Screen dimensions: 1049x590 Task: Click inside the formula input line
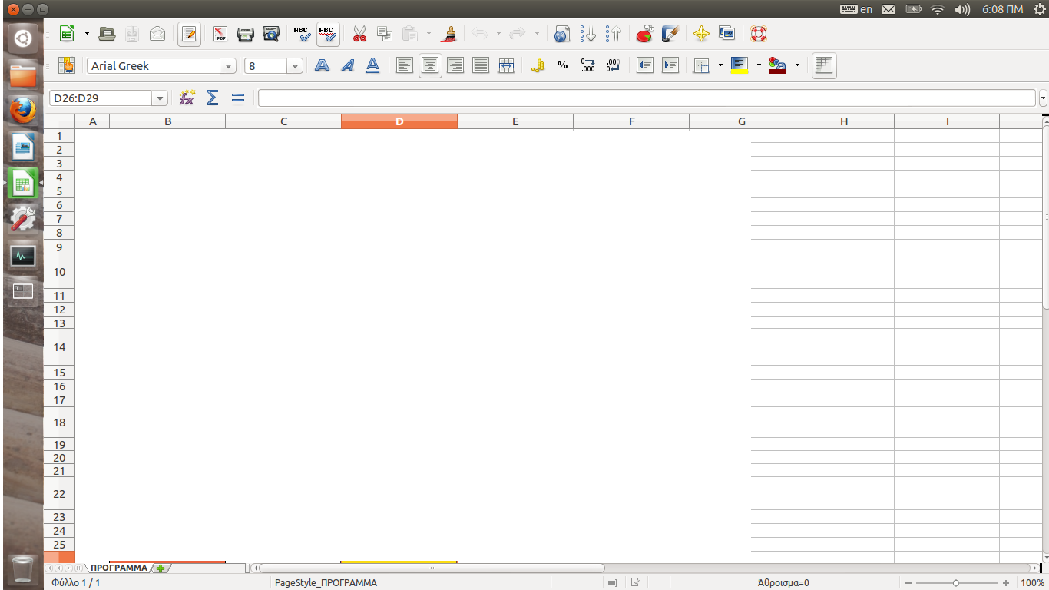click(x=645, y=98)
